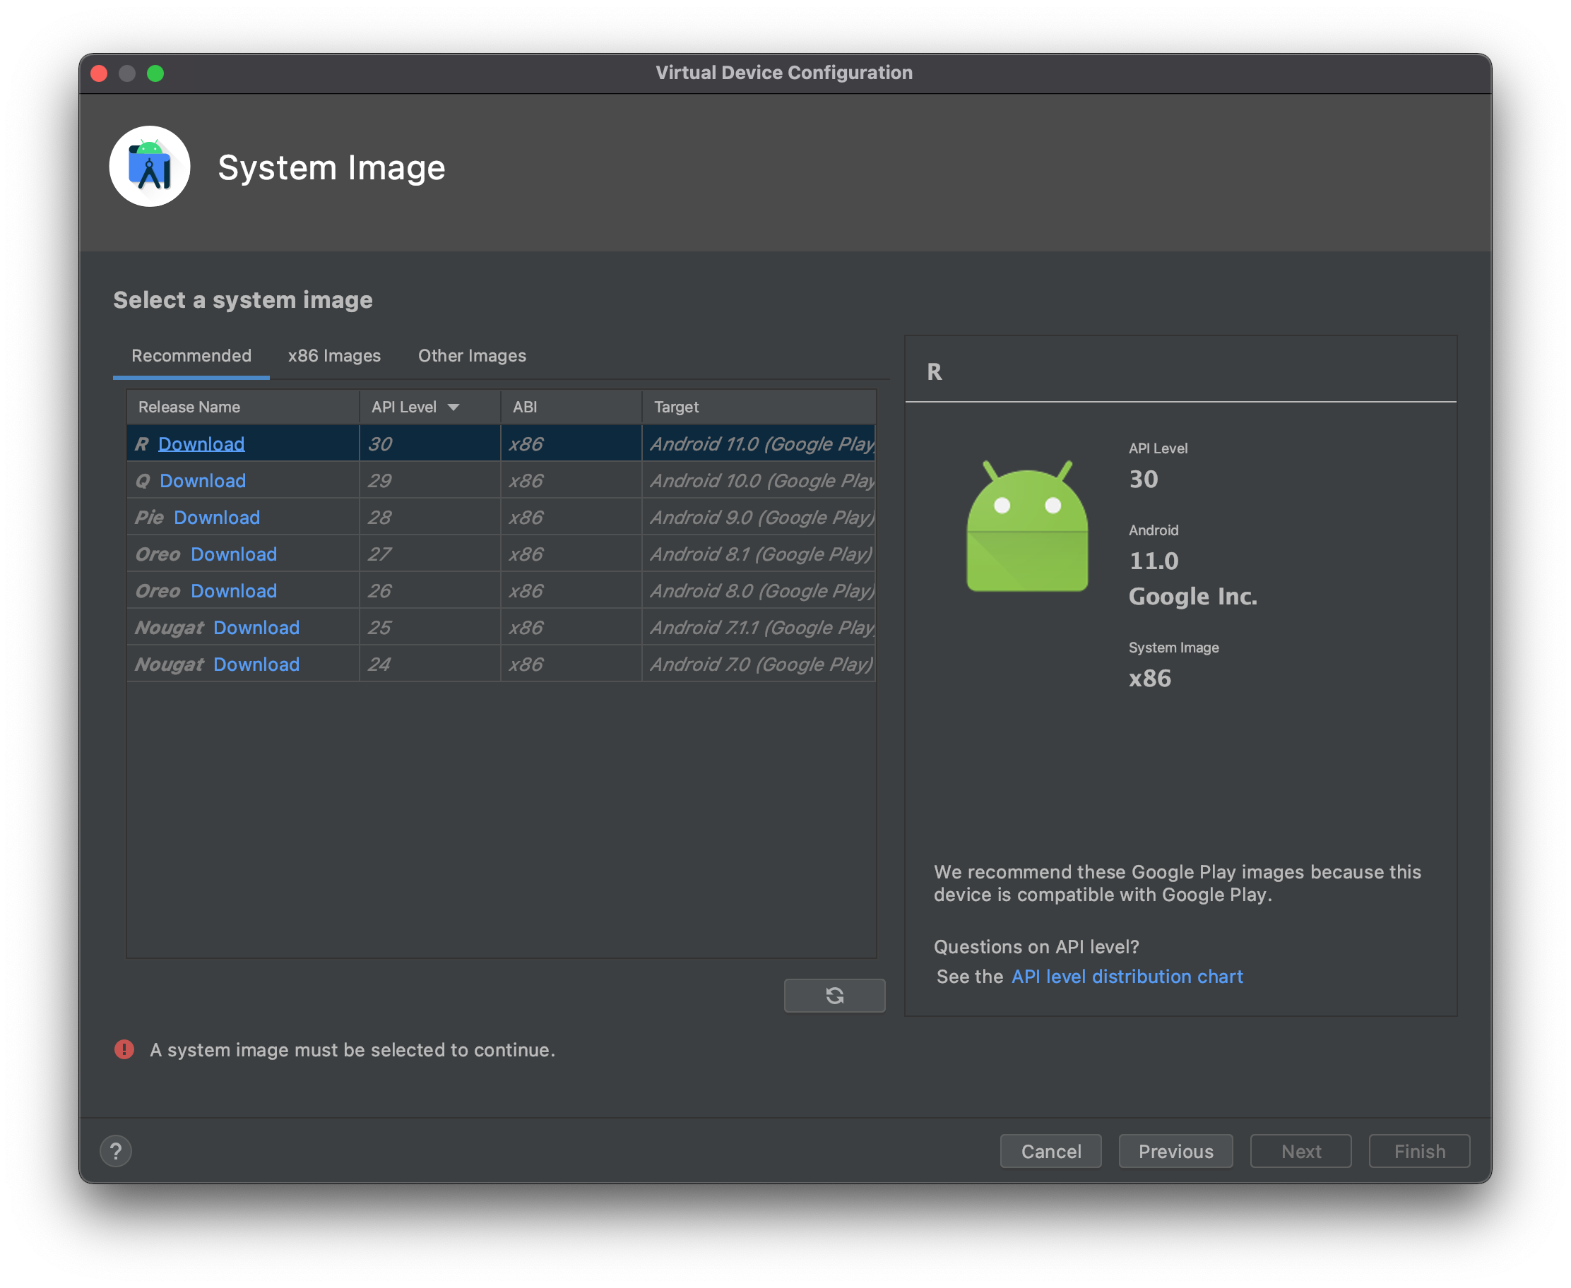Click the green maximize window button
Viewport: 1571px width, 1288px height.
click(x=155, y=73)
